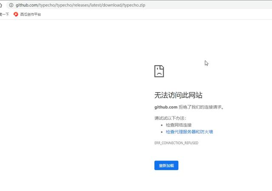
Task: Click the site info icon in address bar
Action: coord(11,5)
